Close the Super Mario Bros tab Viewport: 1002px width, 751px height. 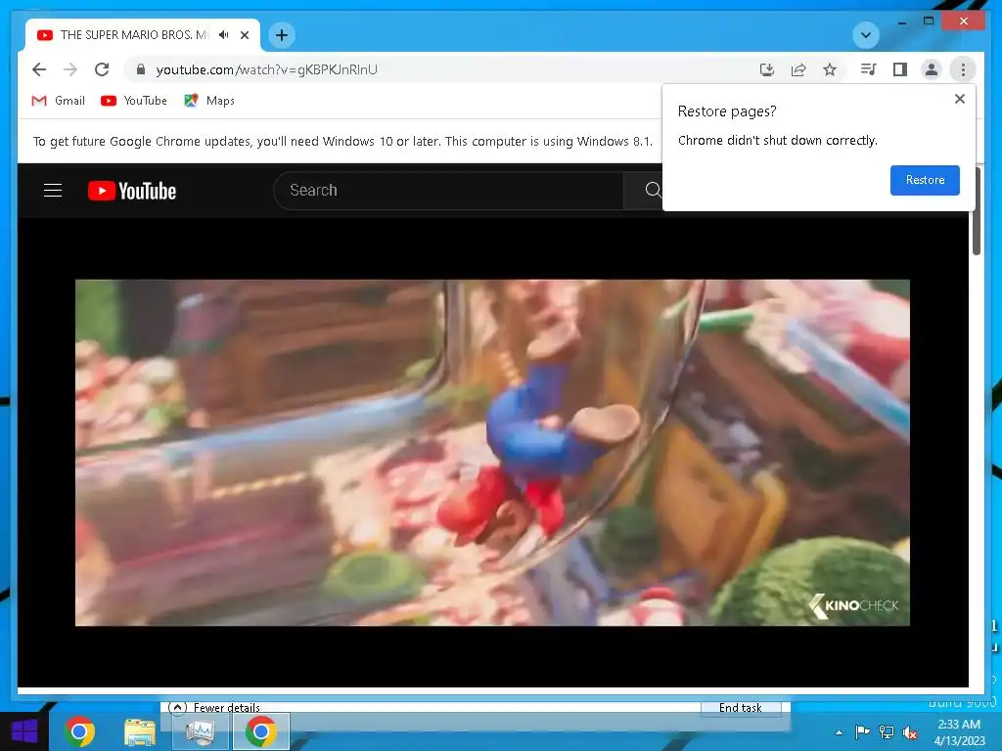pyautogui.click(x=245, y=35)
